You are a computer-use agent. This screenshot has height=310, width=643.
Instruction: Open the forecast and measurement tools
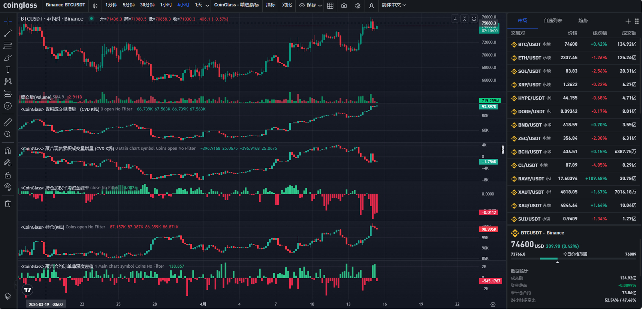tap(7, 94)
